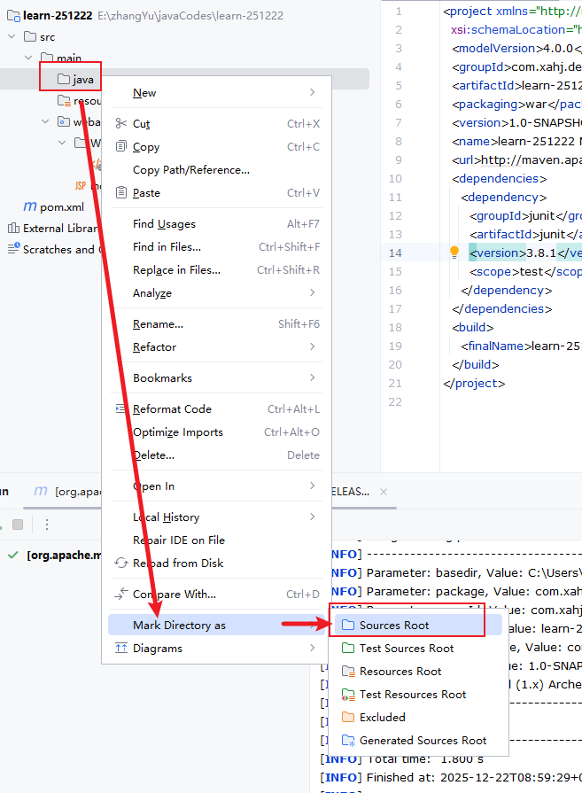Click the Parameter: basedir log line

pyautogui.click(x=456, y=573)
